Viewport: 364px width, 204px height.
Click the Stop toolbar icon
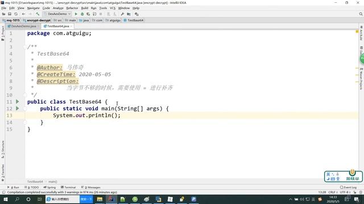[101, 14]
